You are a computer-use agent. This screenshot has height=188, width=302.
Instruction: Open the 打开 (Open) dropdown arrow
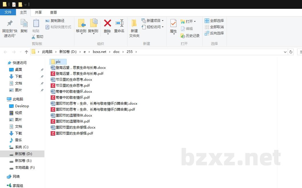pyautogui.click(x=194, y=21)
